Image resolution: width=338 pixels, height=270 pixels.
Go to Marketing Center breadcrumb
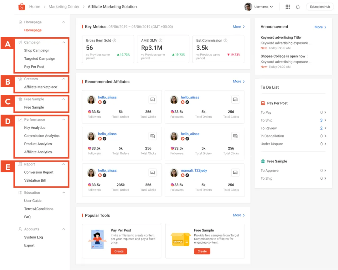[x=64, y=7]
